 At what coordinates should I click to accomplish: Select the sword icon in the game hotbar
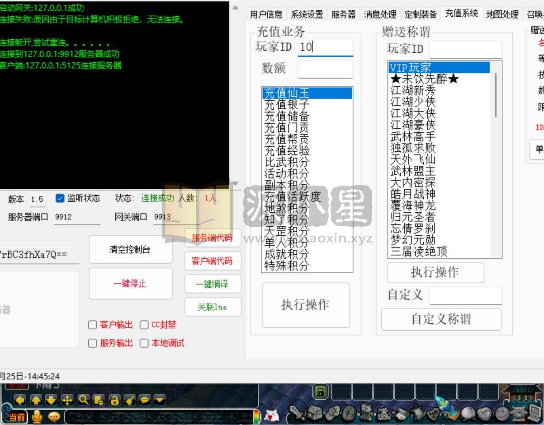click(296, 413)
